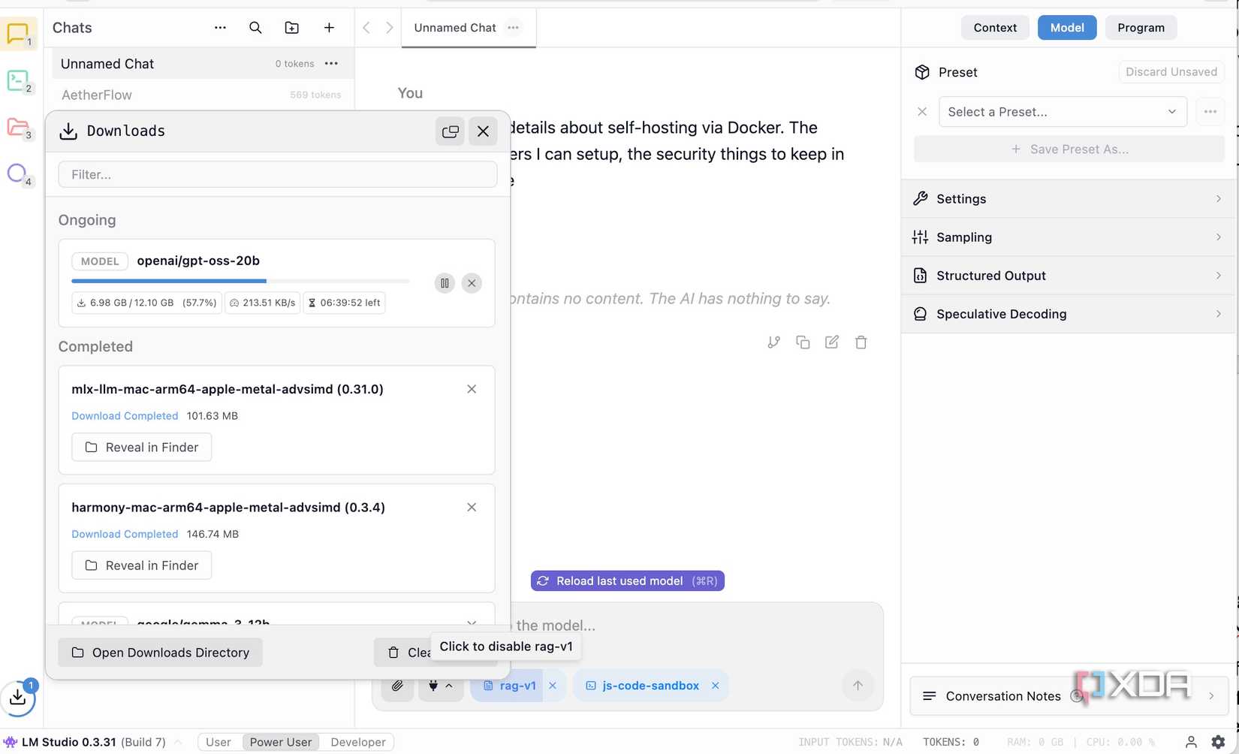Switch to User mode

pyautogui.click(x=219, y=742)
